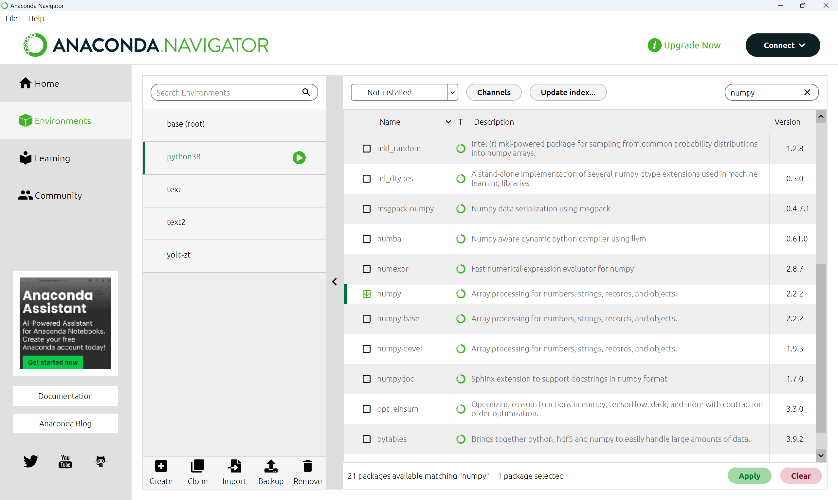
Task: Check the msgpack-numpy package checkbox
Action: (x=367, y=209)
